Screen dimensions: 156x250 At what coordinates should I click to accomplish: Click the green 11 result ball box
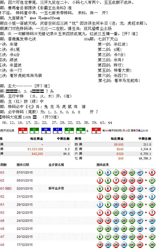34,131
